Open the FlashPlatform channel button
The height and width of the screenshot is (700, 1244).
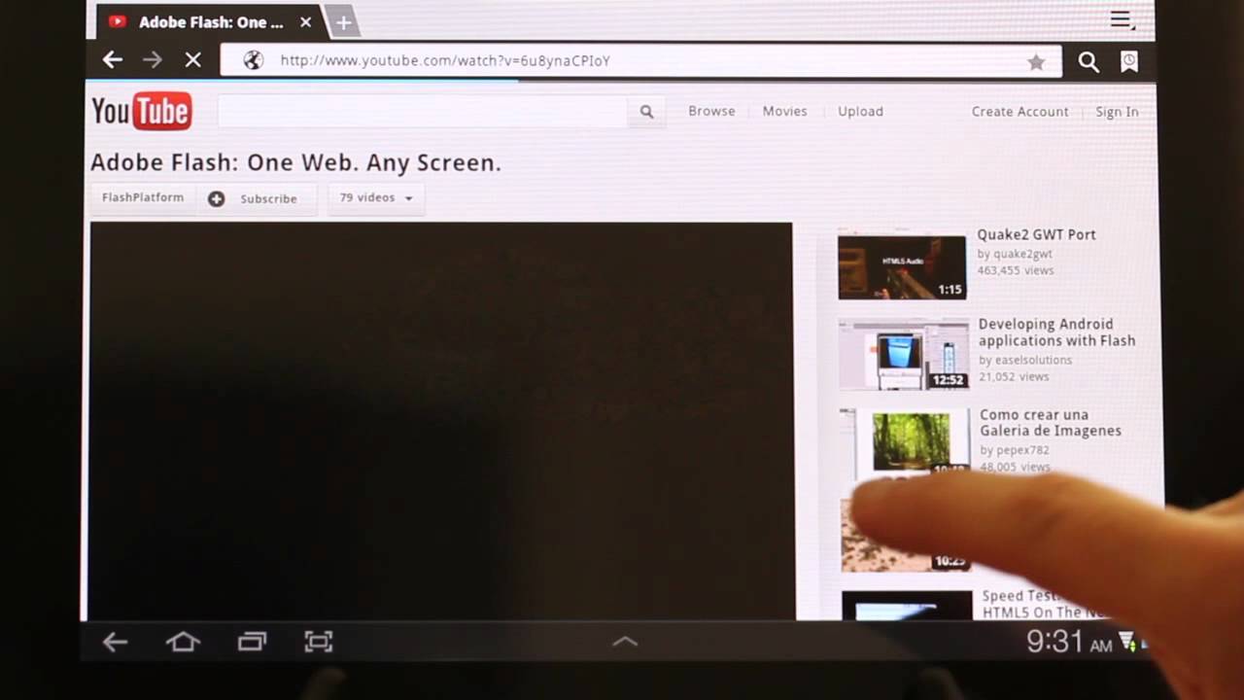click(143, 197)
